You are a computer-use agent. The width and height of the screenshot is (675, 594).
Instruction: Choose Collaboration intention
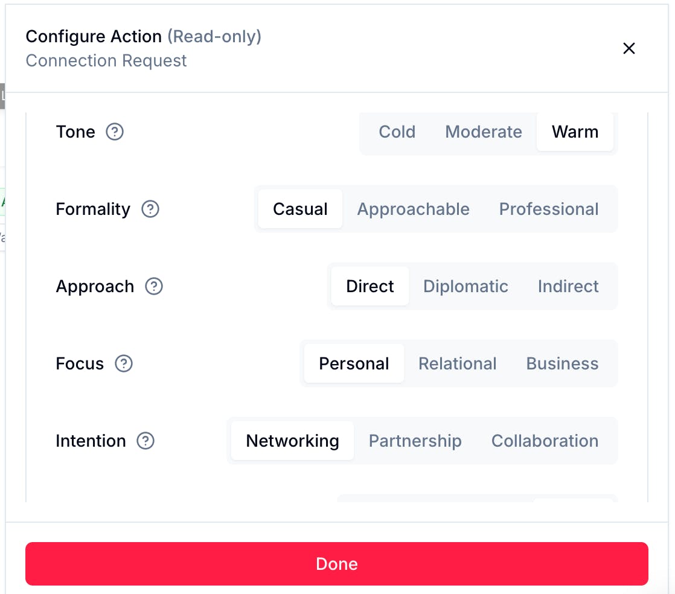pos(545,441)
